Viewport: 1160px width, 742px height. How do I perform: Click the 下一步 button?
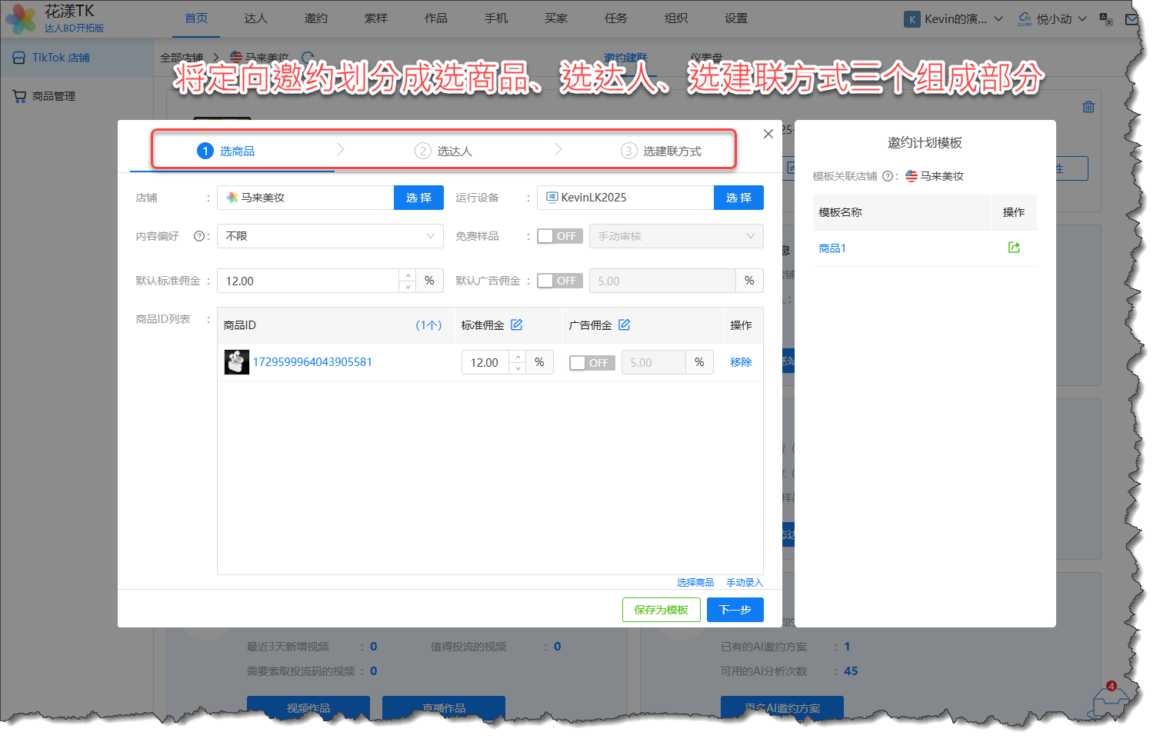pos(735,610)
